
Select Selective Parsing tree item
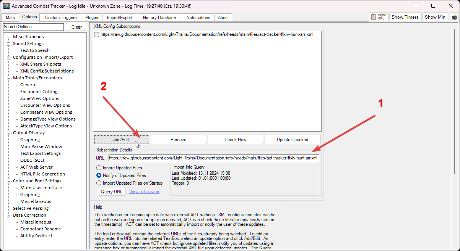(31, 208)
